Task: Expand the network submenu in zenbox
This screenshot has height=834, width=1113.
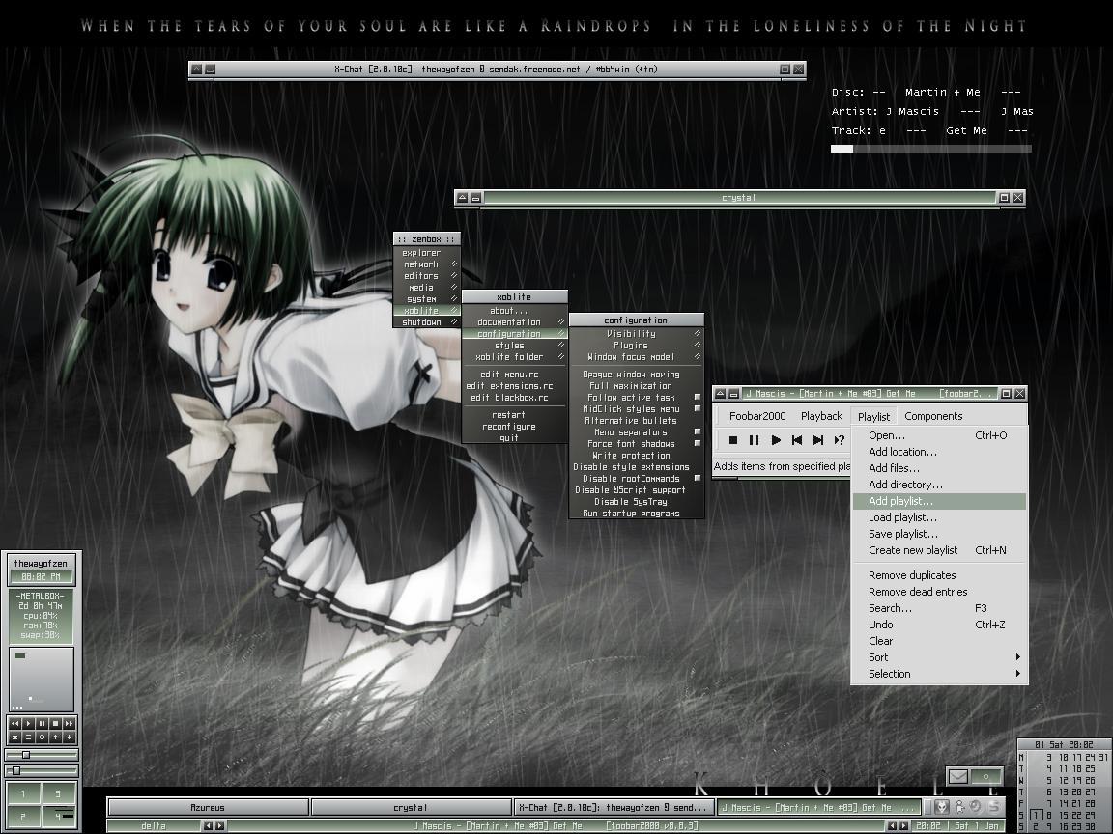Action: click(427, 264)
